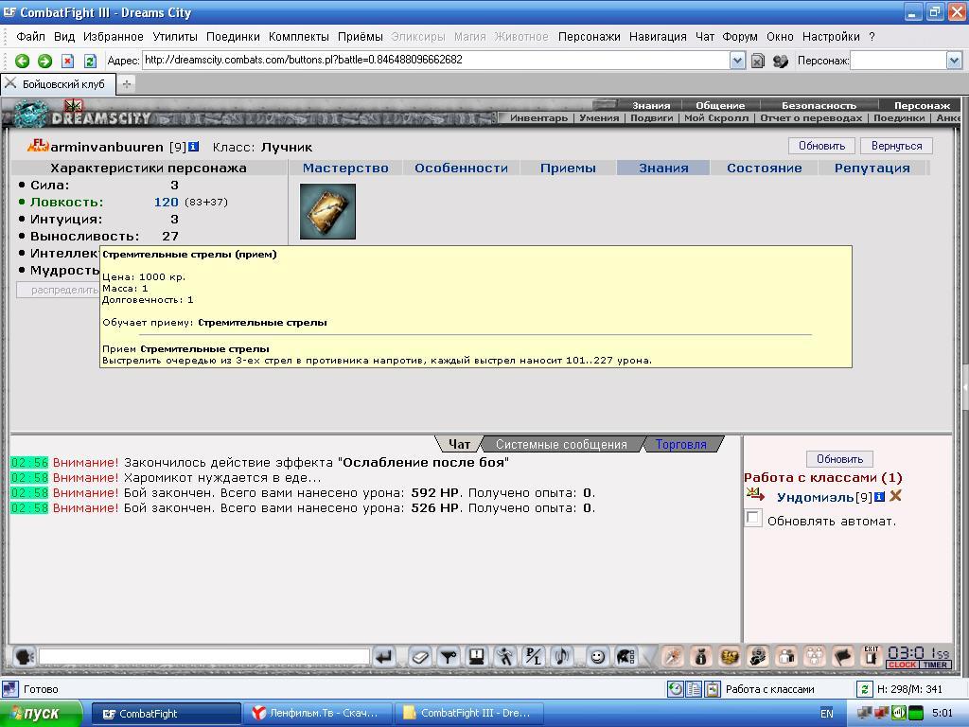
Task: Click into the chat message input field
Action: [x=204, y=657]
